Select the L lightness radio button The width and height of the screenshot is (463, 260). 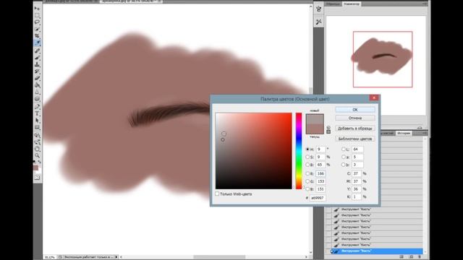[344, 149]
